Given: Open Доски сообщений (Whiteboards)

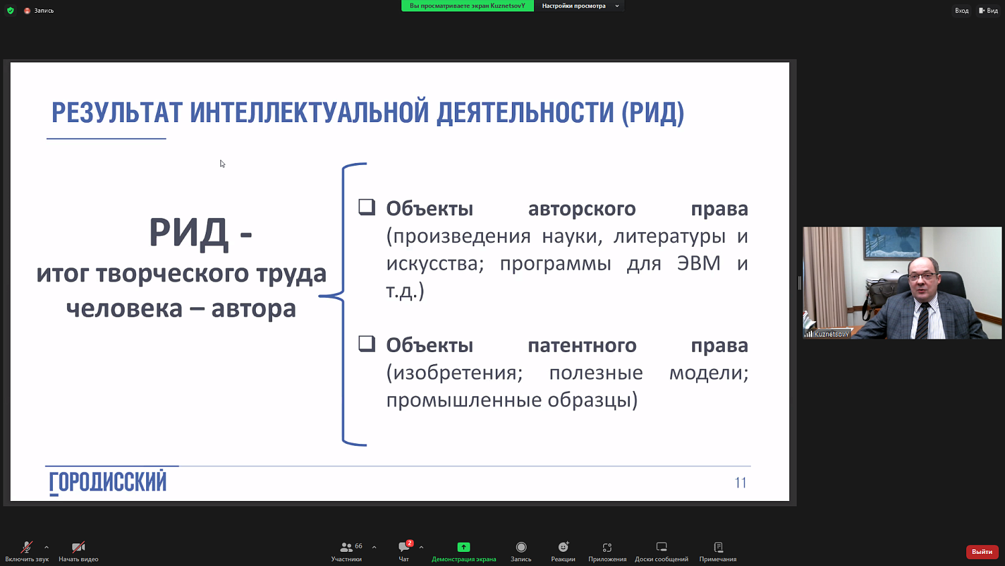Looking at the screenshot, I should pos(662,550).
